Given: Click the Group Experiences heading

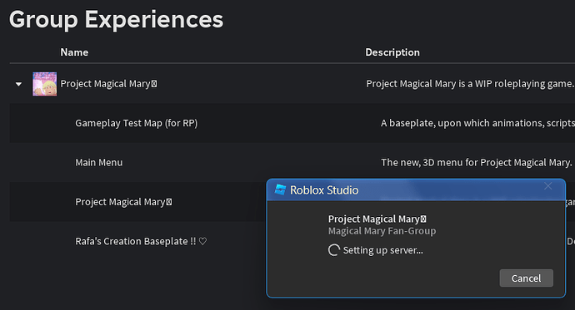Looking at the screenshot, I should [x=116, y=19].
